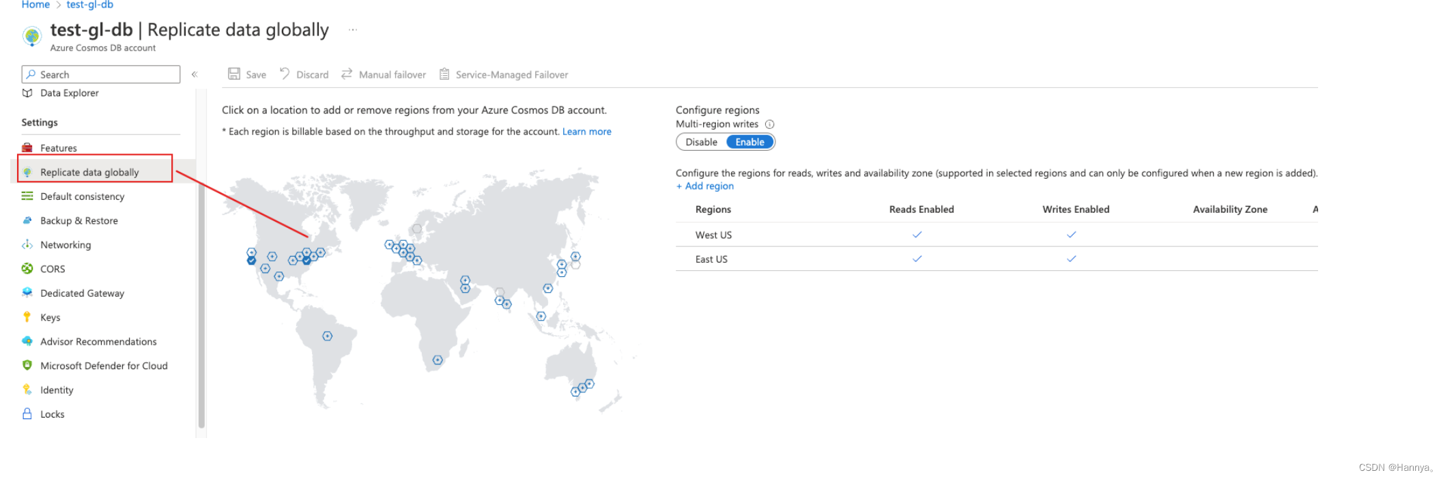Toggle West US Writes Enabled checkmark
The image size is (1443, 479).
coord(1072,235)
